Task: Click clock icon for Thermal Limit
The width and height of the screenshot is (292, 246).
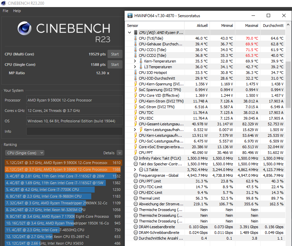Action: tap(136, 198)
